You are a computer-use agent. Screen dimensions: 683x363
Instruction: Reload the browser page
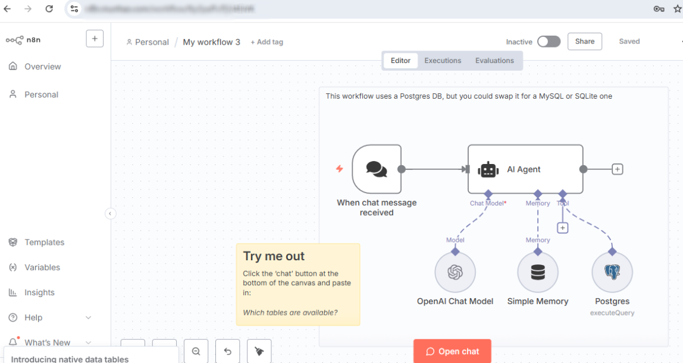coord(49,9)
